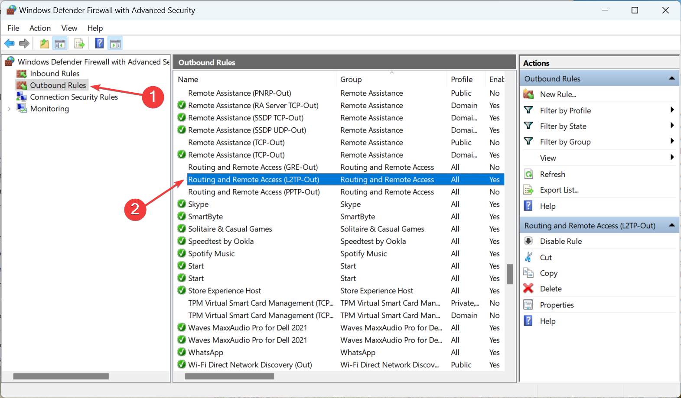This screenshot has width=681, height=398.
Task: Expand the Monitoring tree node
Action: [9, 109]
